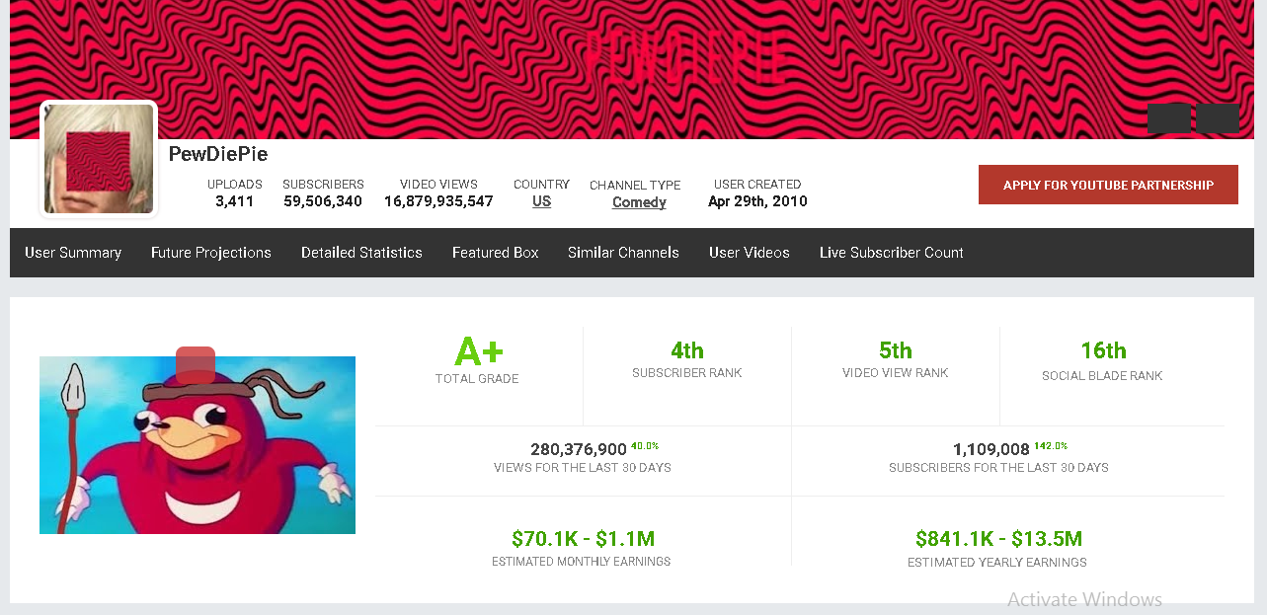Image resolution: width=1267 pixels, height=615 pixels.
Task: Select the Featured Box tab
Action: click(496, 253)
